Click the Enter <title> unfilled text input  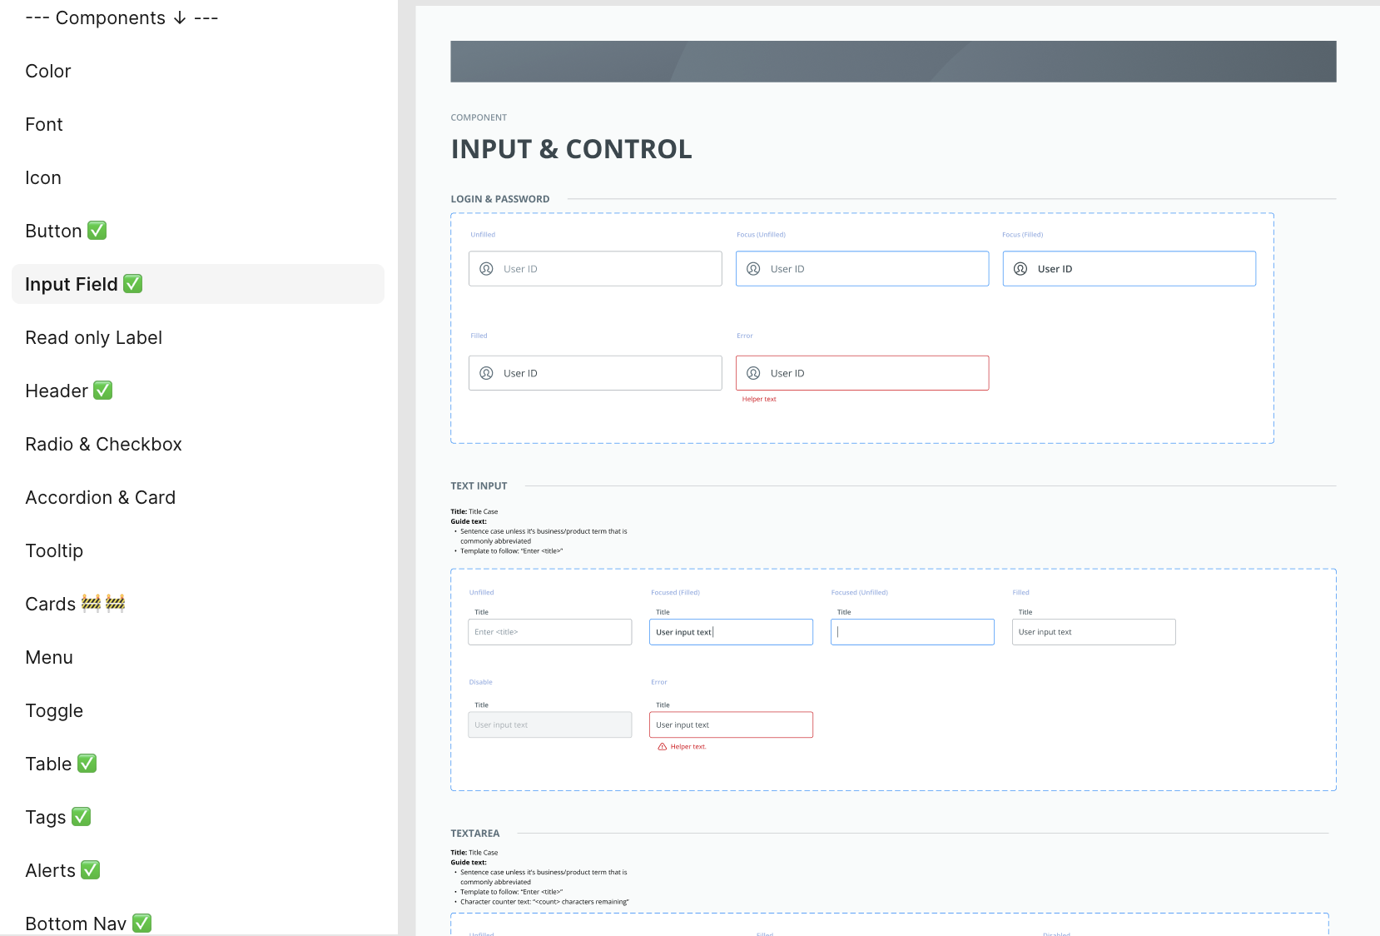[549, 632]
